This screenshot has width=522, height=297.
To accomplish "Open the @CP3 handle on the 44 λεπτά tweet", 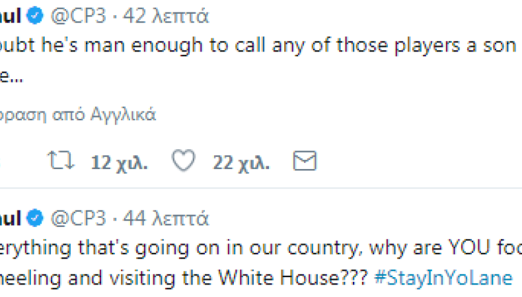I will coord(79,218).
